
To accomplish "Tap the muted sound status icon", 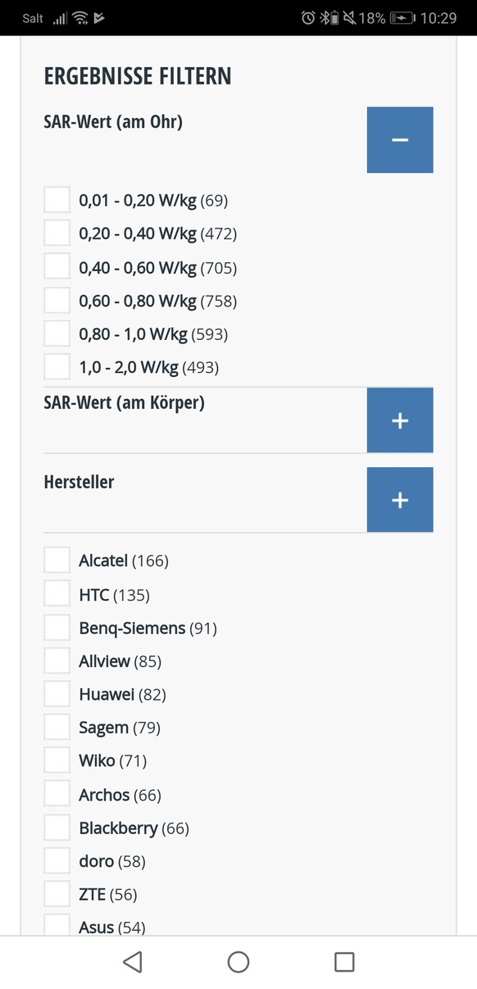I will pyautogui.click(x=349, y=17).
